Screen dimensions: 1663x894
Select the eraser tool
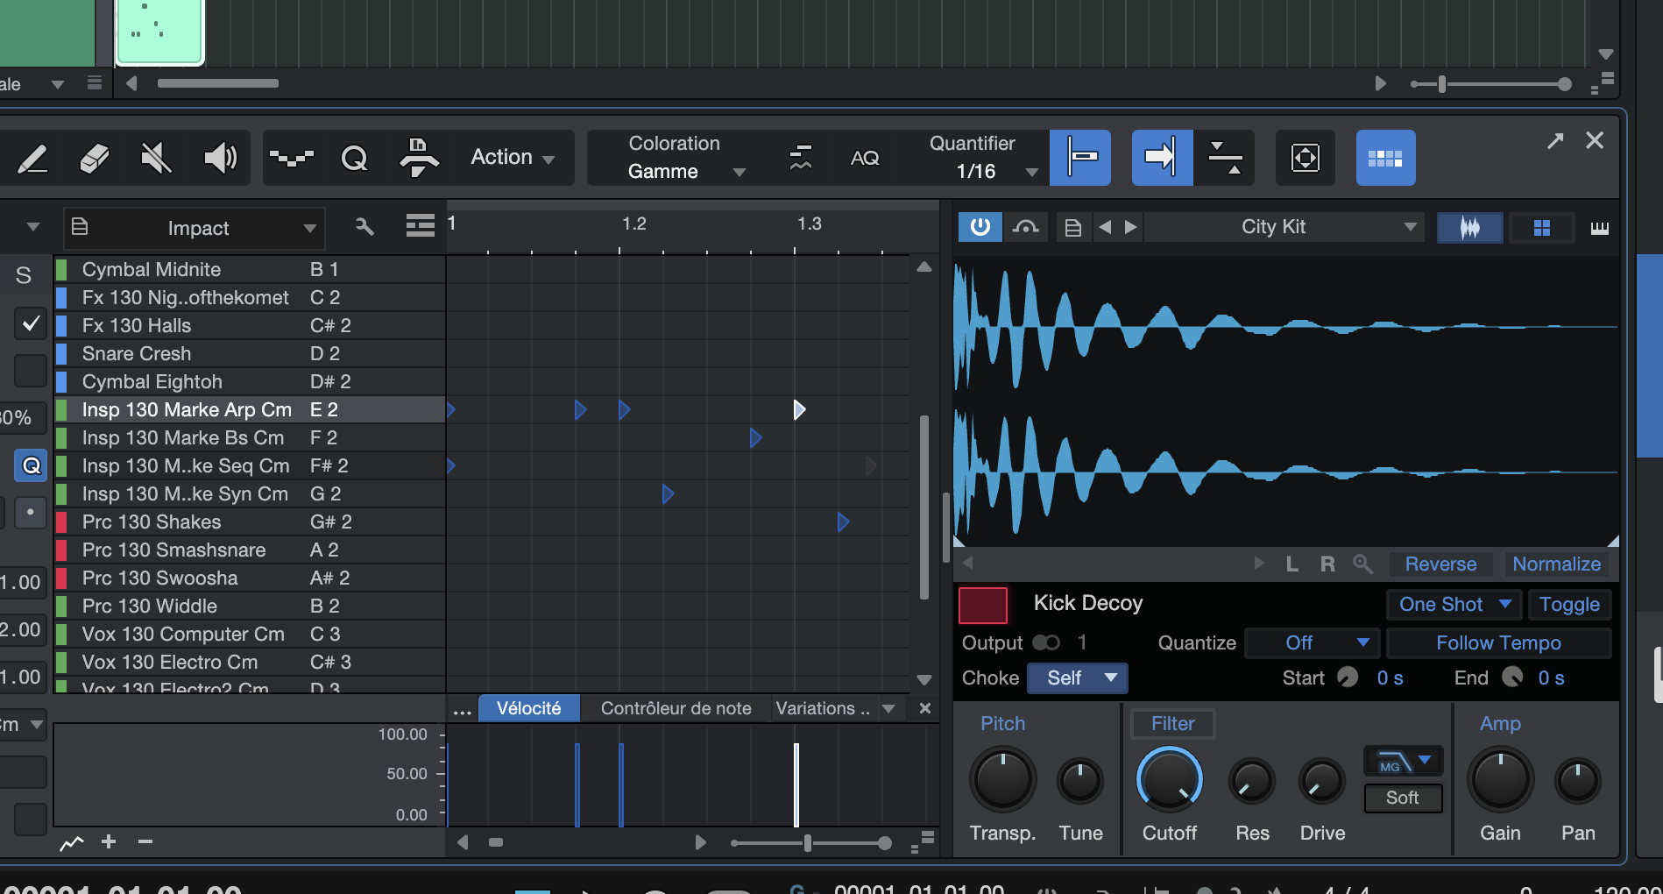(95, 159)
